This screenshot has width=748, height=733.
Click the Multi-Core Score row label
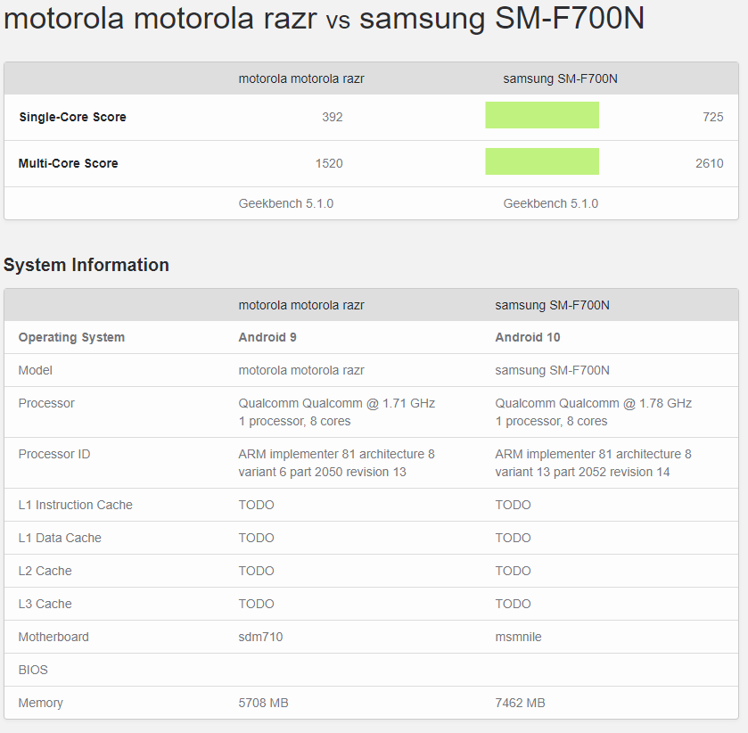[69, 163]
